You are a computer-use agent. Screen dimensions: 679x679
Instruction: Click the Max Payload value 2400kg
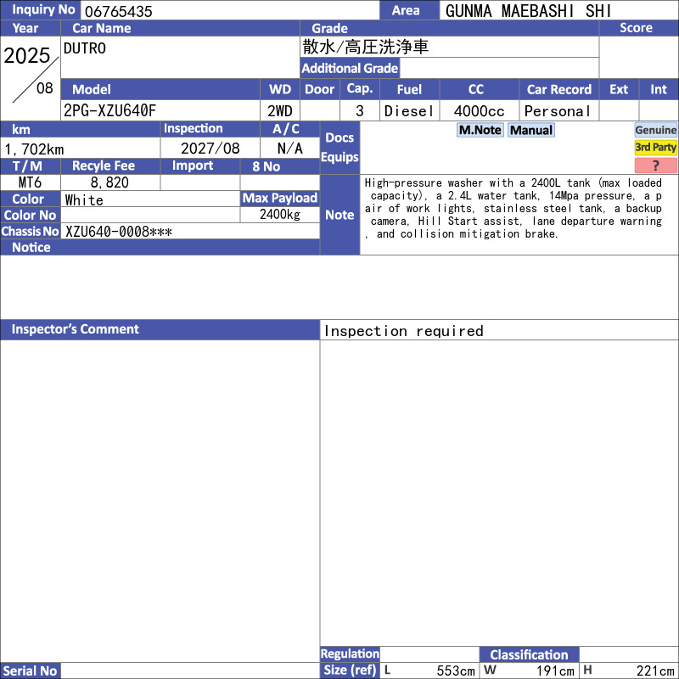pos(280,215)
